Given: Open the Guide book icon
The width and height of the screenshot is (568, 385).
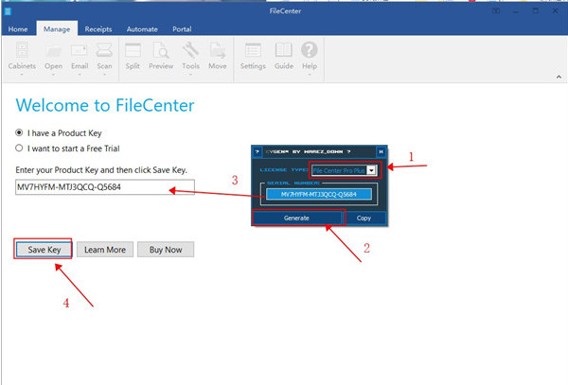Looking at the screenshot, I should click(284, 50).
